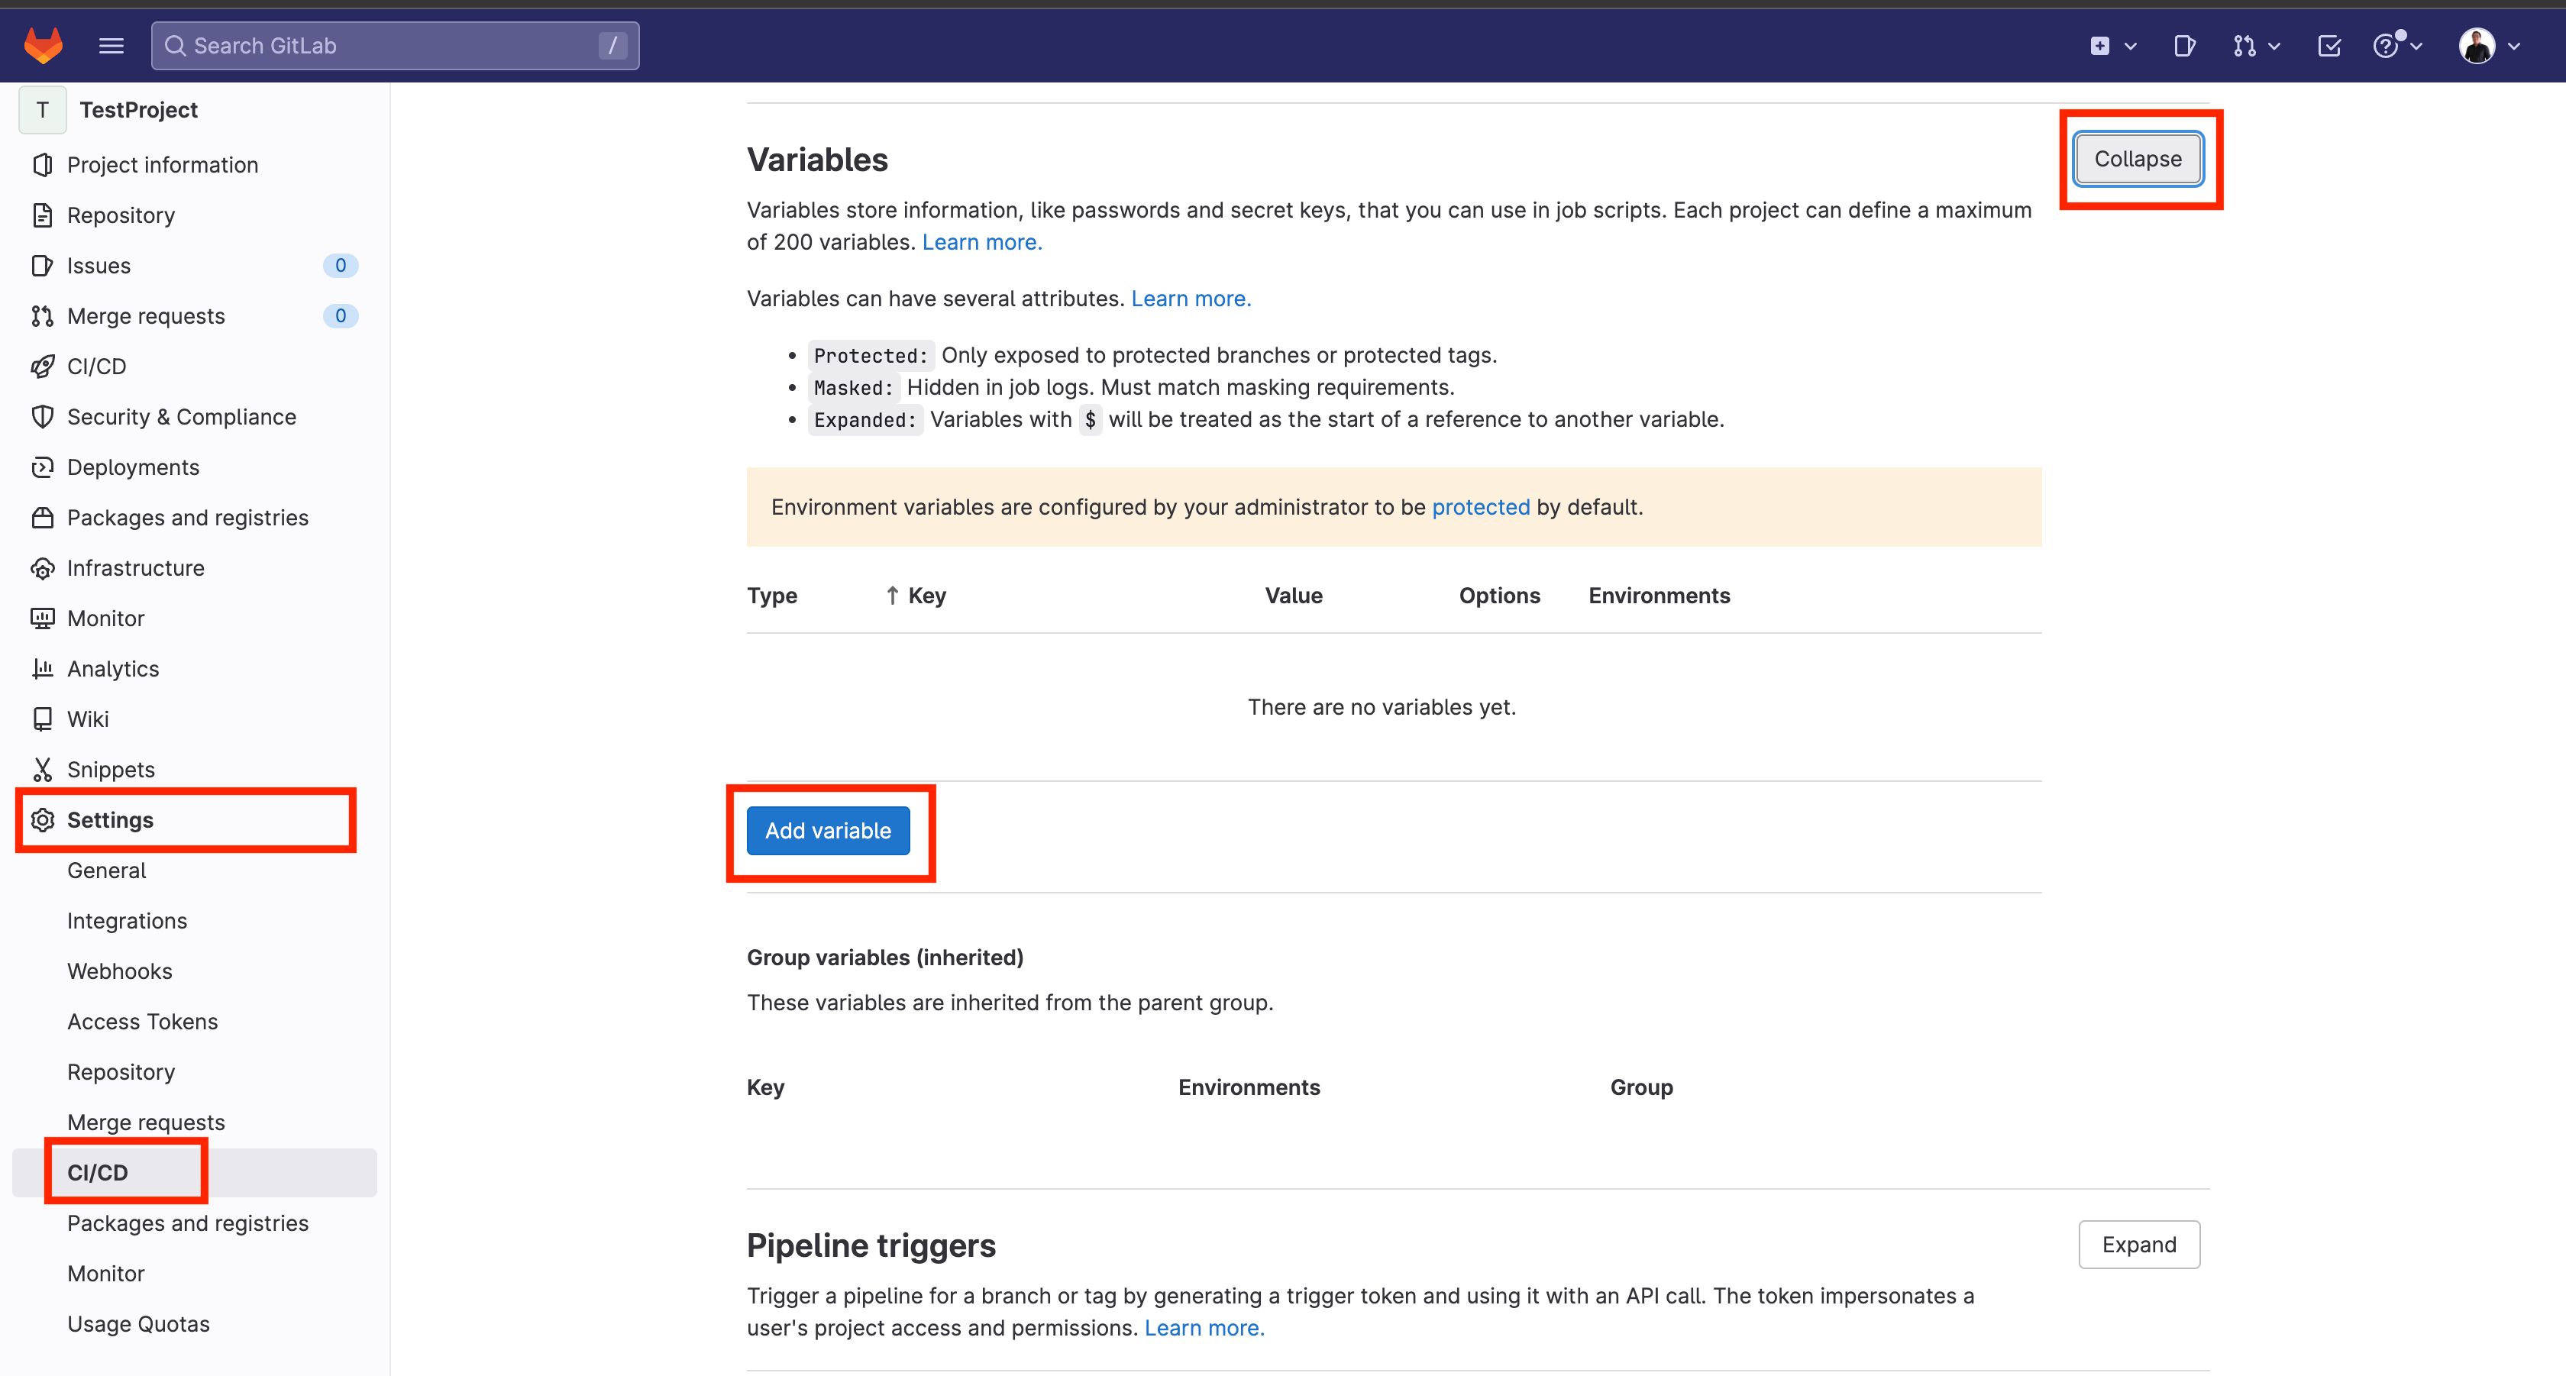Click Learn more variables attributes link
Screen dimensions: 2566x1376
click(1190, 299)
